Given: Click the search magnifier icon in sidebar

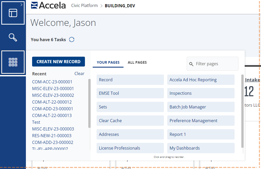Looking at the screenshot, I should click(13, 38).
